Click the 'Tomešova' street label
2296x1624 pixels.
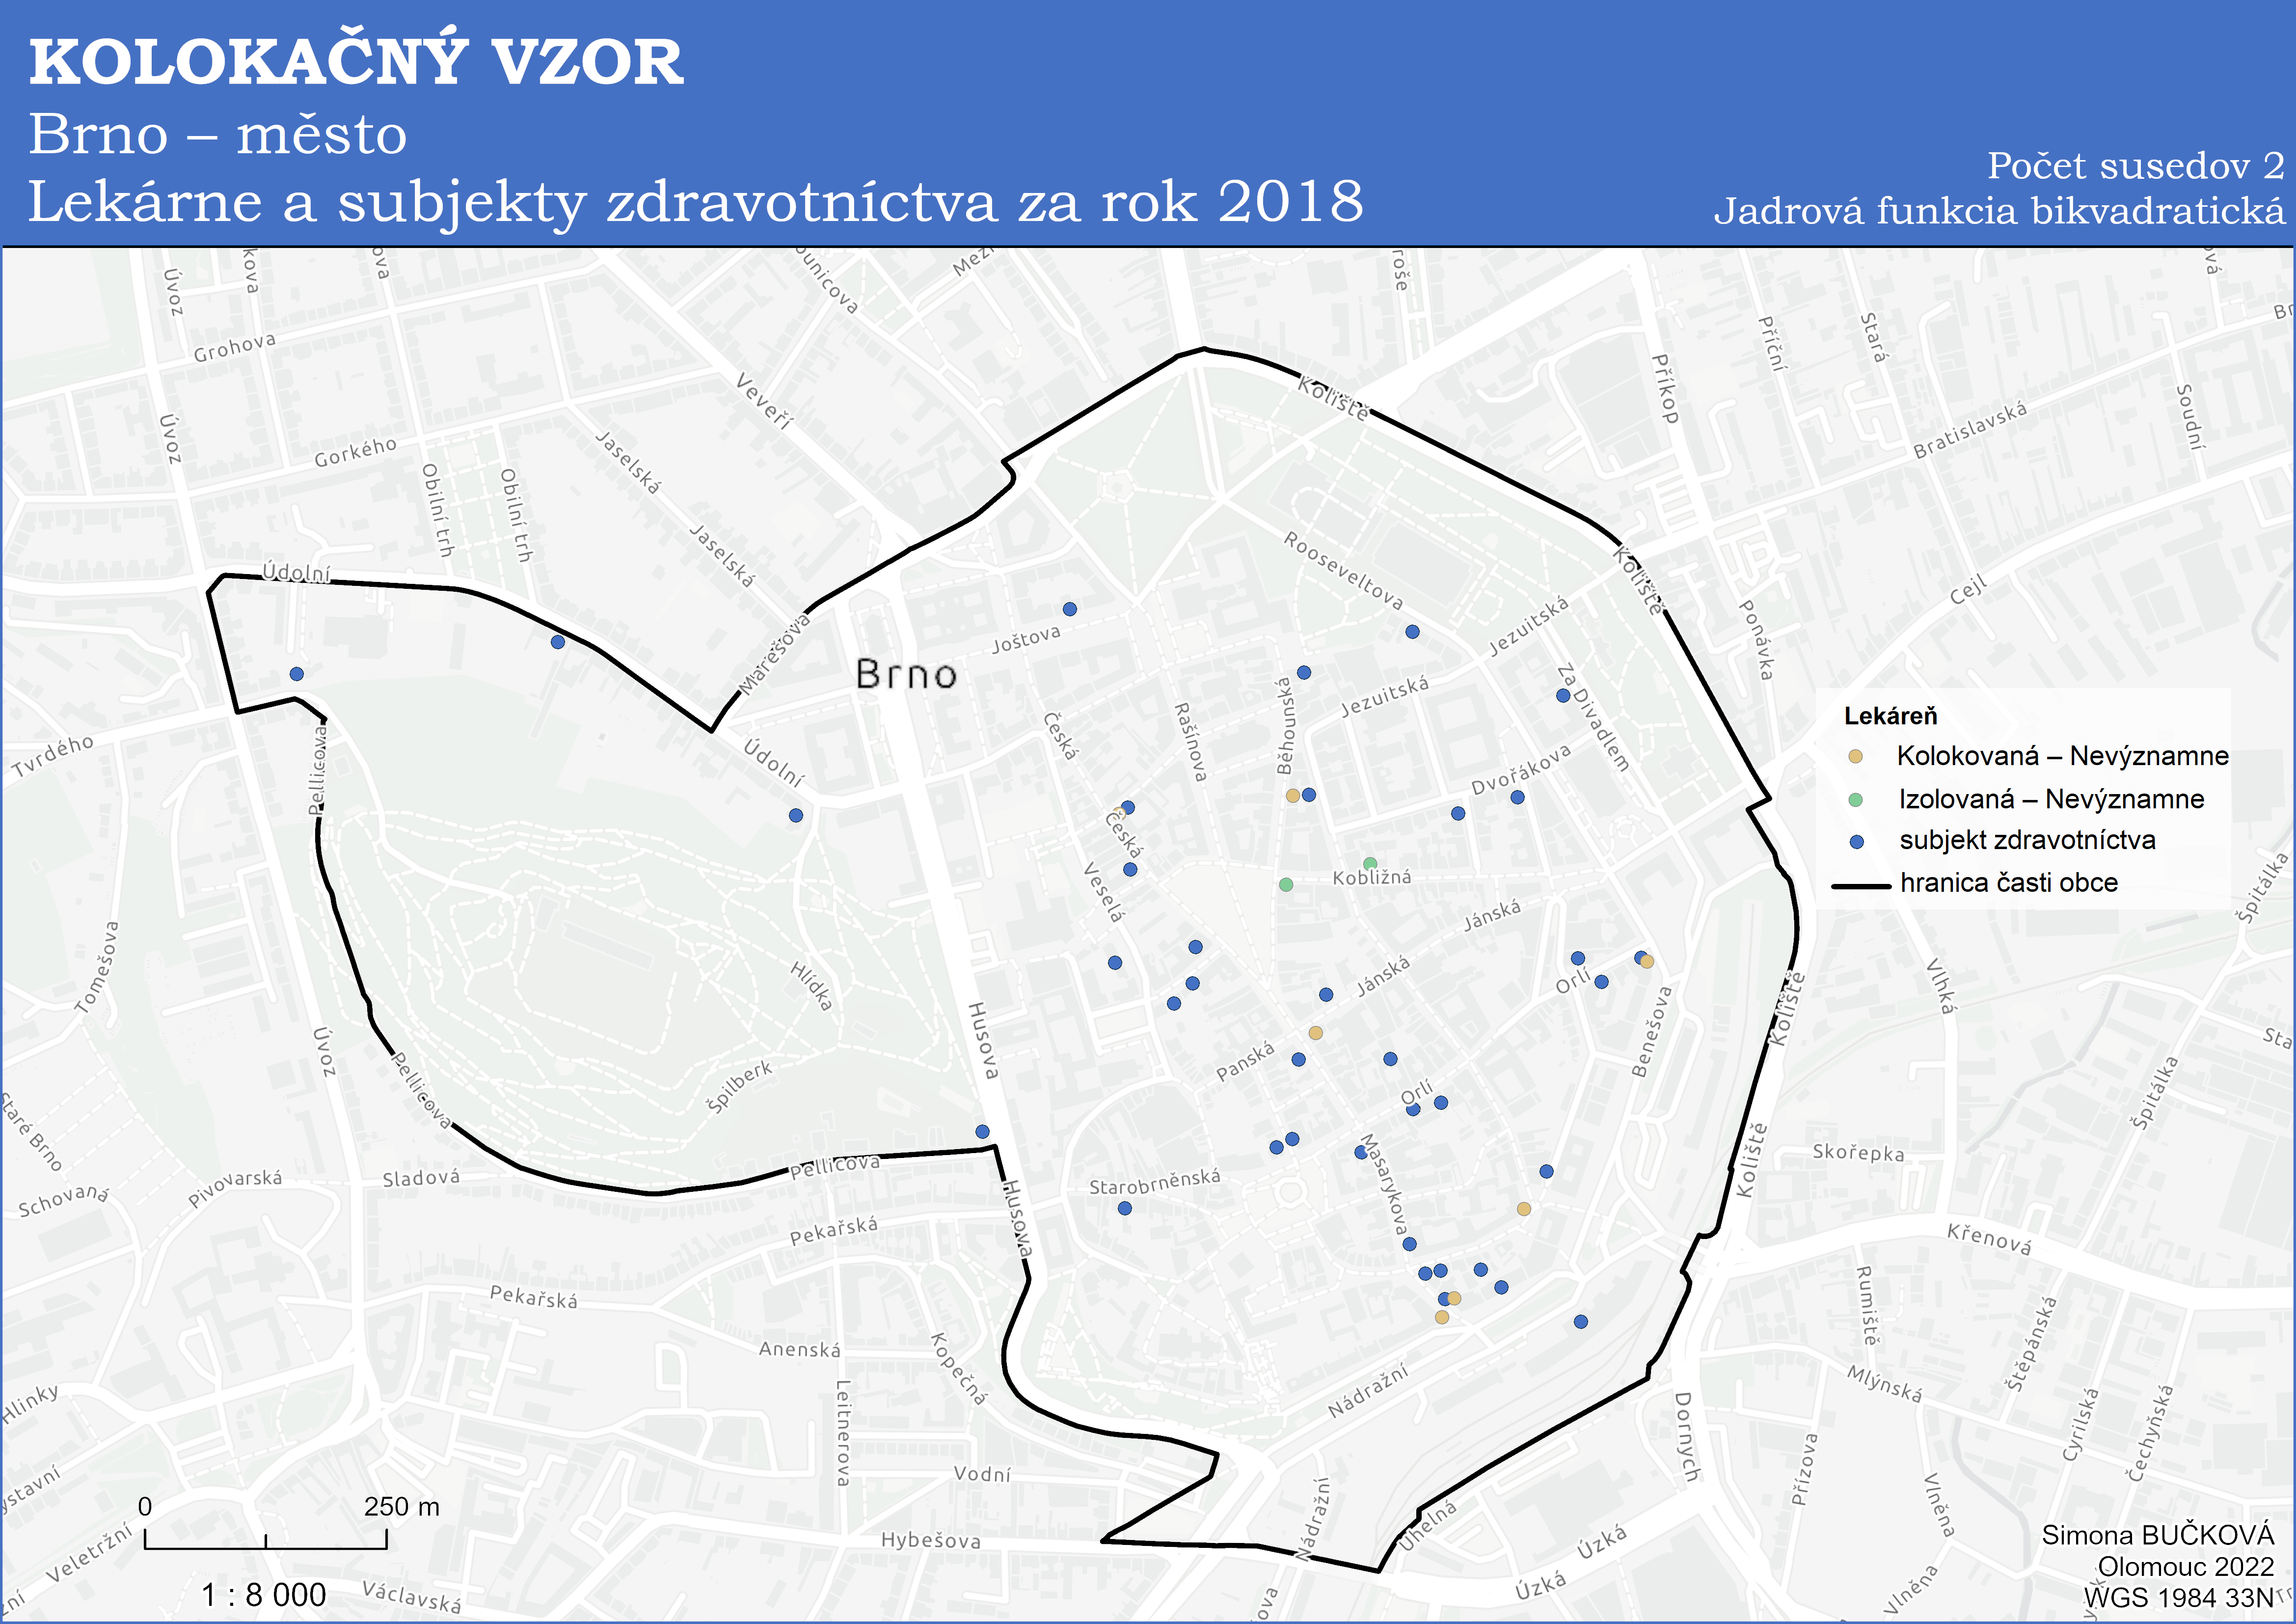(98, 967)
